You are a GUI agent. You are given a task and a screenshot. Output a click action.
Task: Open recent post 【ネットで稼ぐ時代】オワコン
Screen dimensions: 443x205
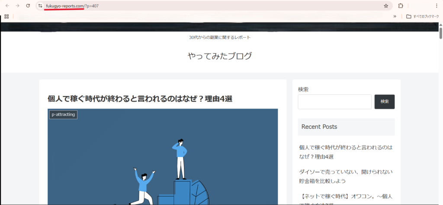[346, 196]
